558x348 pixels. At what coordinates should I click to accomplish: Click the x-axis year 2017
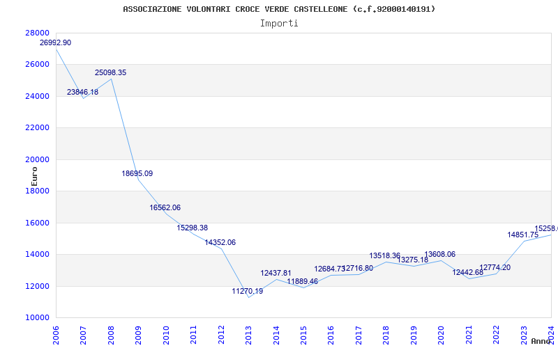coord(359,335)
